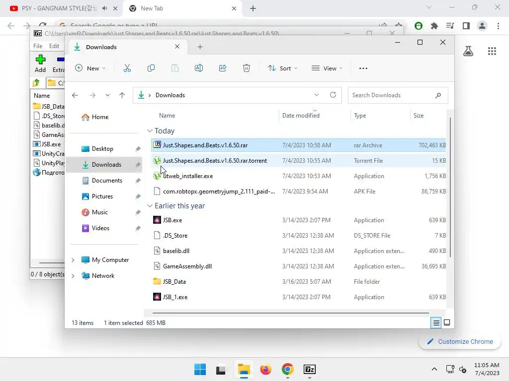Screen dimensions: 509x381
Task: Open Pictures in navigation pane
Action: pos(102,196)
